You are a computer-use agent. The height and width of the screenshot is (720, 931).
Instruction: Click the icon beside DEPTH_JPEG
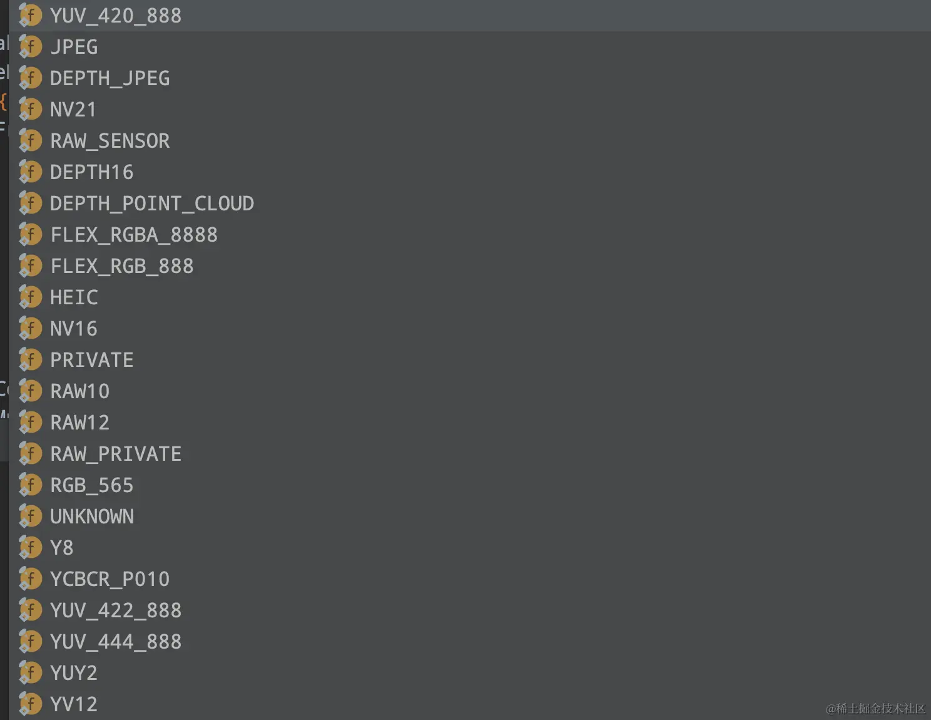tap(30, 78)
